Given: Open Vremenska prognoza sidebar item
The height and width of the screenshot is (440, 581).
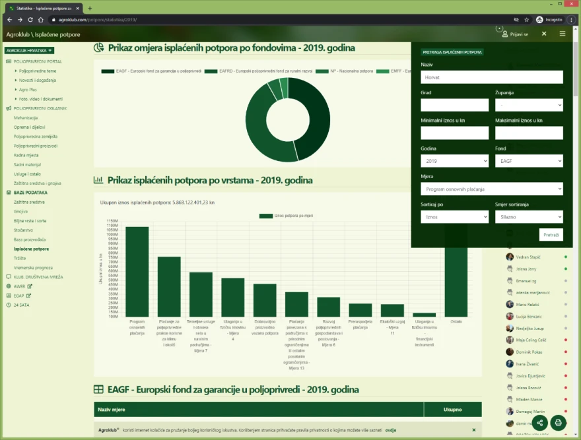Looking at the screenshot, I should [x=33, y=267].
